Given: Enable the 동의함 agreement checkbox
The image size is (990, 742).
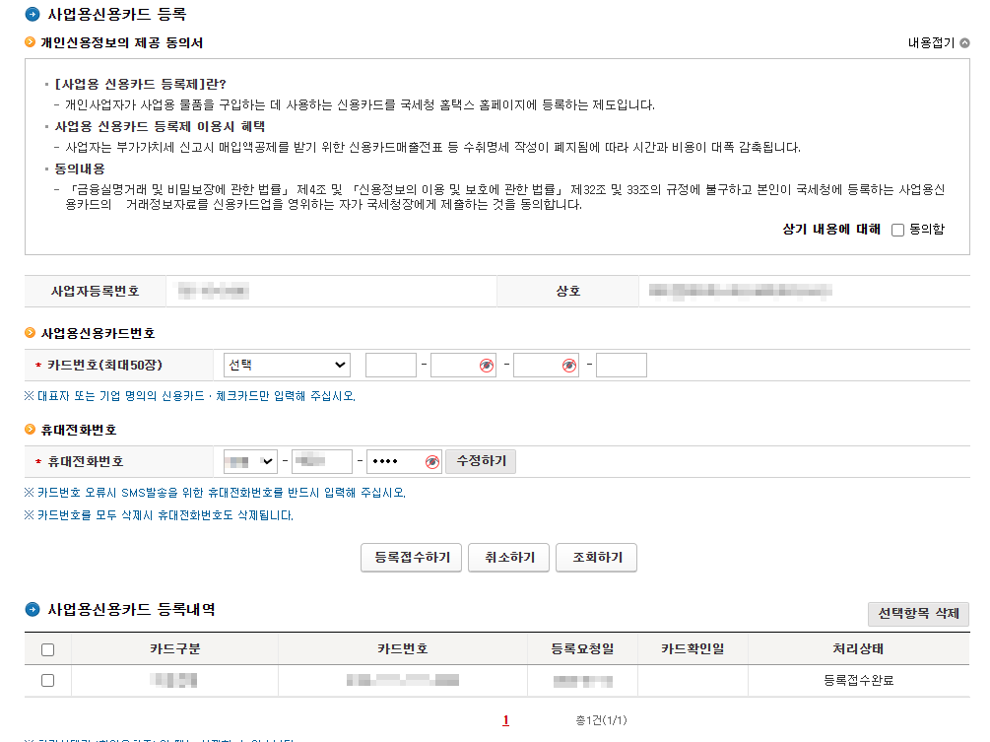Looking at the screenshot, I should click(896, 230).
